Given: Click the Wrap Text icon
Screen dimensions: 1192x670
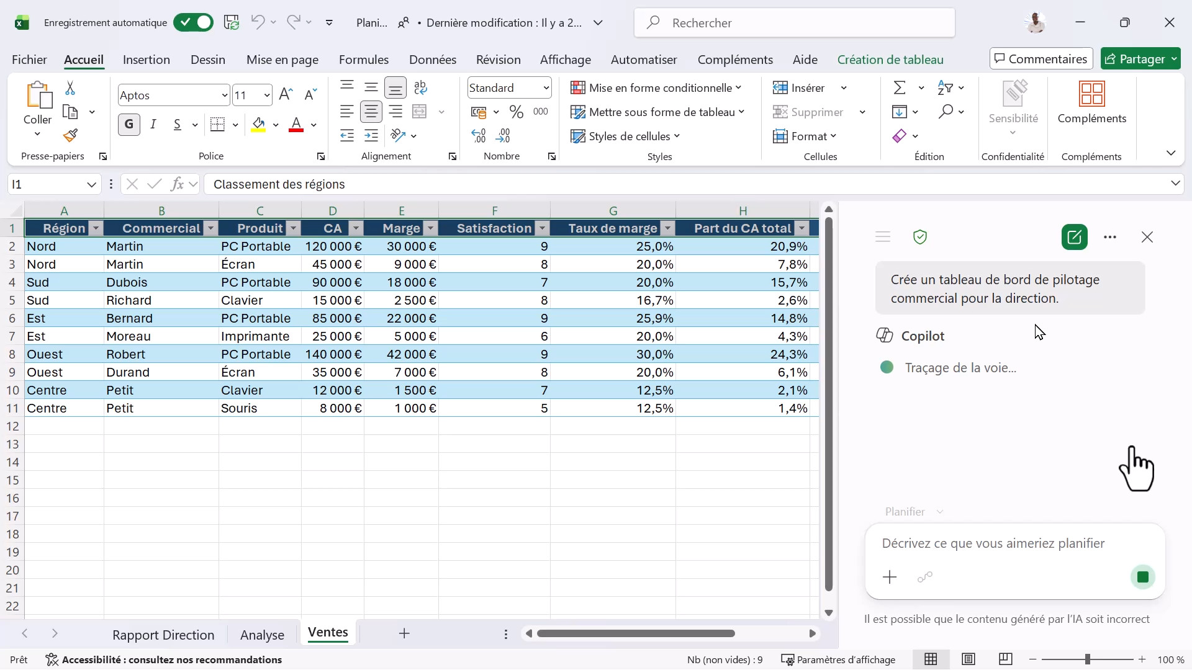Looking at the screenshot, I should [x=420, y=88].
